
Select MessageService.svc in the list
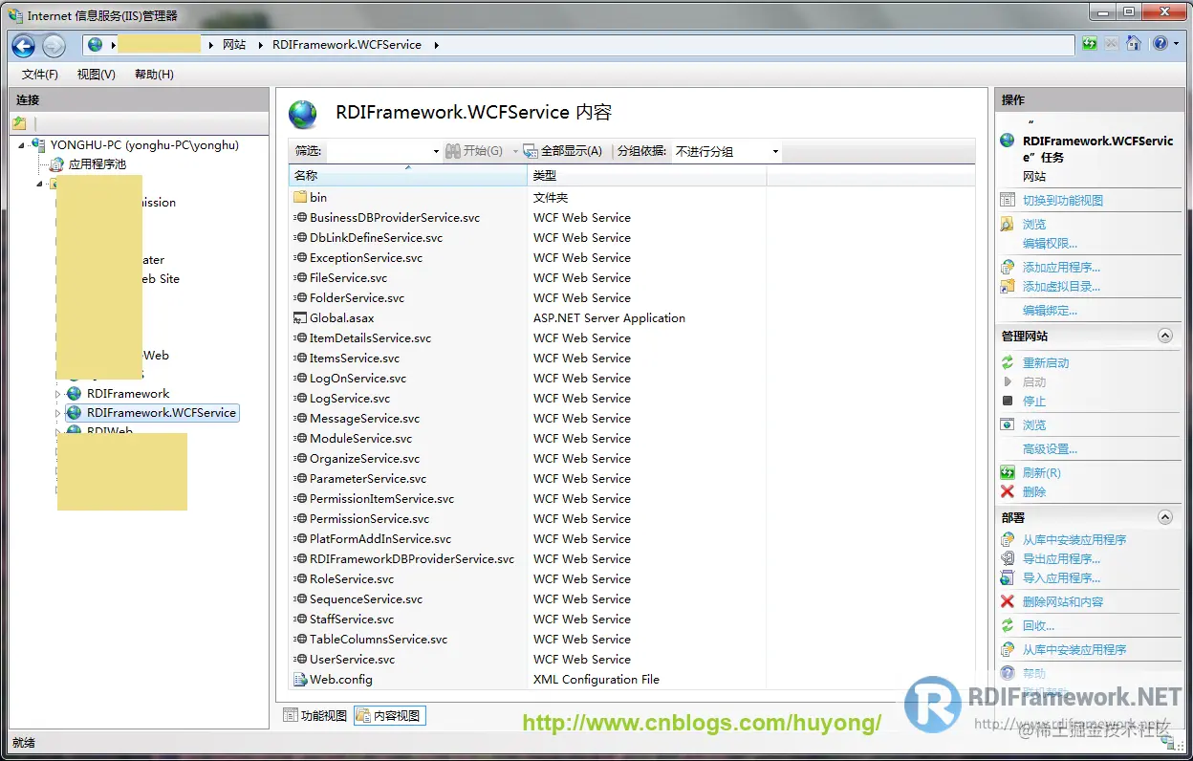coord(364,419)
